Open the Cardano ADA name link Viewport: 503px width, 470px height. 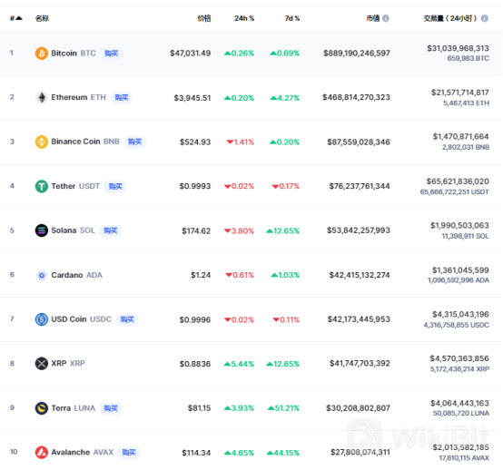tap(76, 275)
